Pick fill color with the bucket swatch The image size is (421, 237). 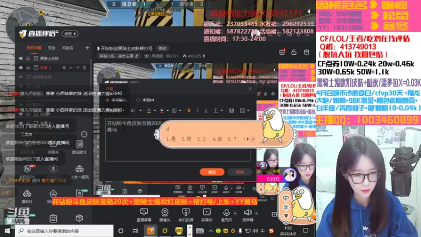pyautogui.click(x=162, y=111)
